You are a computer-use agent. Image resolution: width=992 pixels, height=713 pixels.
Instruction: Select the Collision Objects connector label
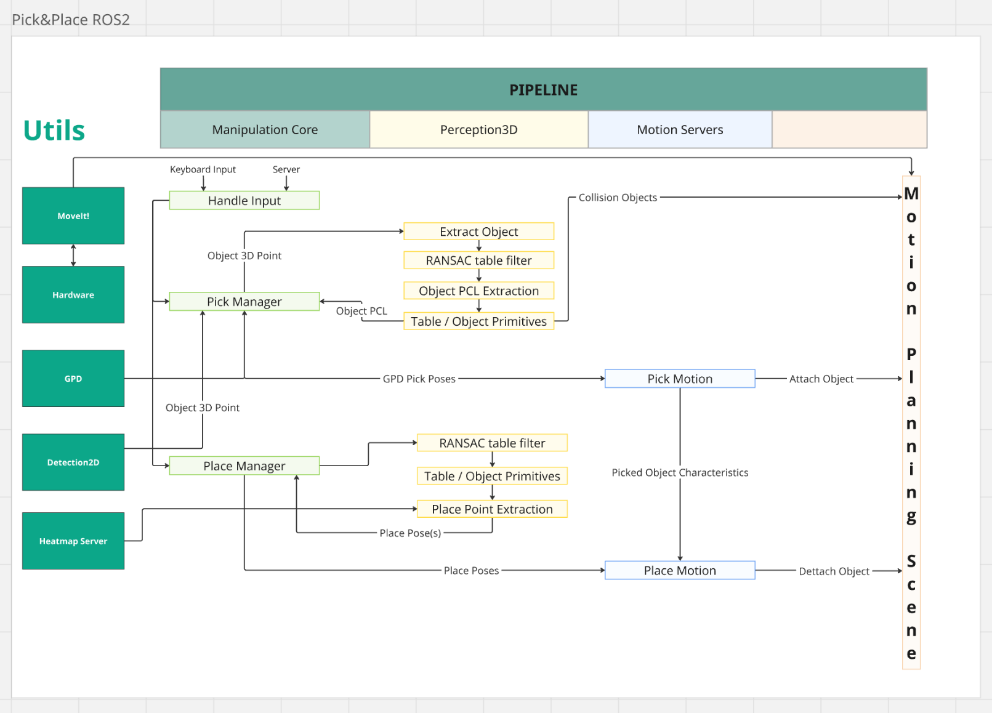618,198
